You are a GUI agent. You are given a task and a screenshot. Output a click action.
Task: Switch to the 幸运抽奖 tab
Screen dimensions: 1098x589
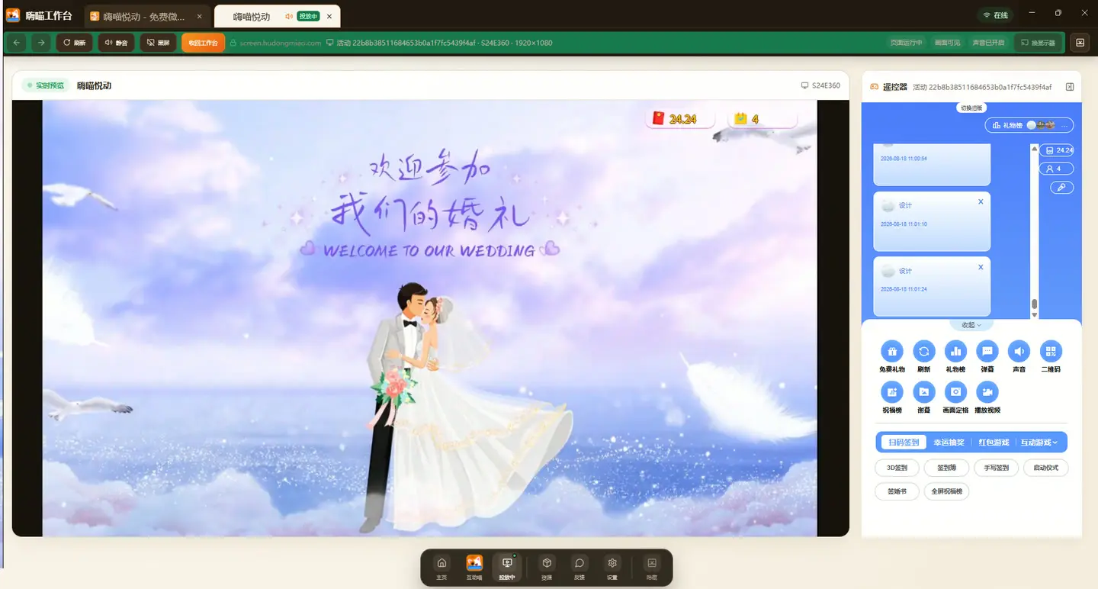(x=949, y=443)
